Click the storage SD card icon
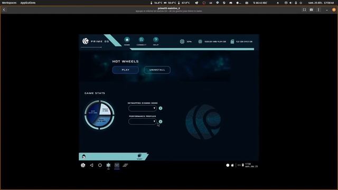 pos(232,41)
